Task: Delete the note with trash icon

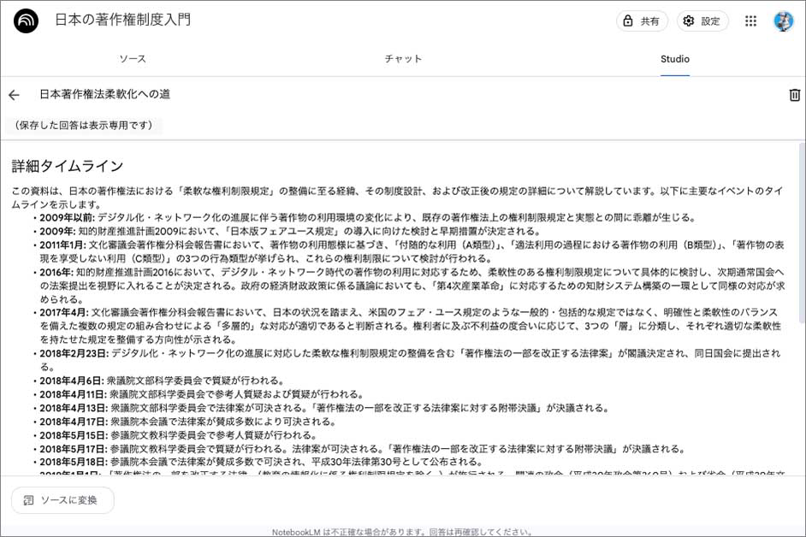Action: point(794,95)
